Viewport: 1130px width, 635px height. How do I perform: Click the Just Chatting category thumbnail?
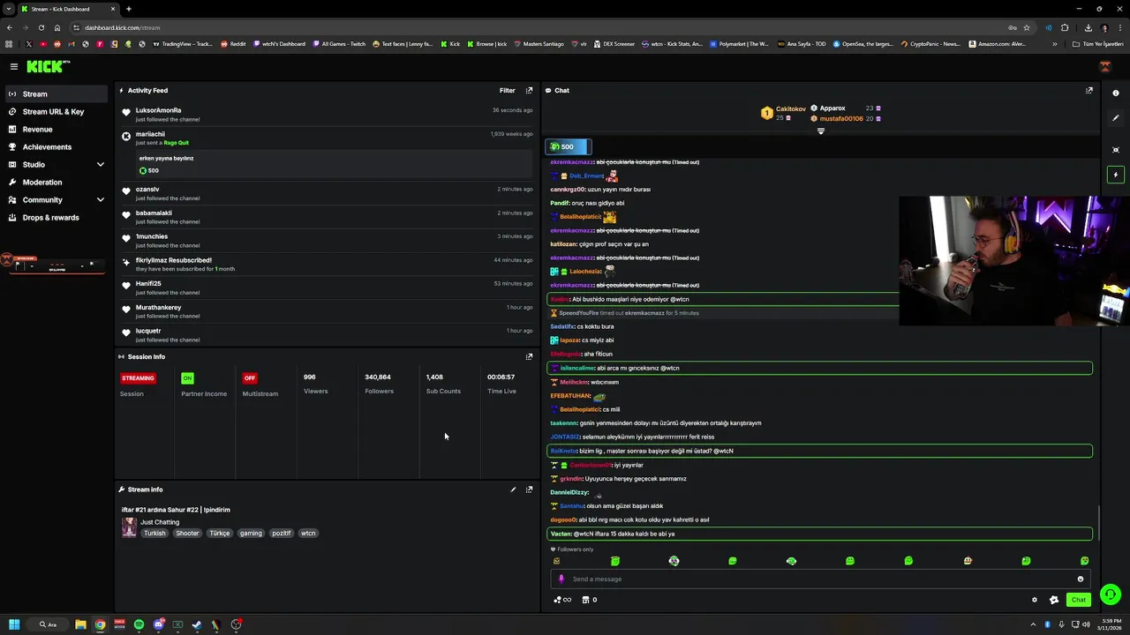pyautogui.click(x=129, y=527)
